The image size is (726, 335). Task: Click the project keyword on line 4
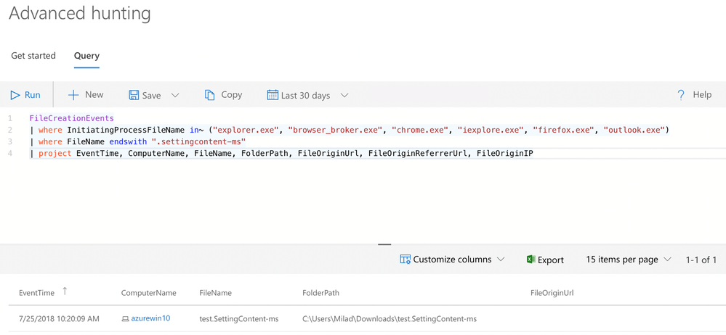click(55, 154)
